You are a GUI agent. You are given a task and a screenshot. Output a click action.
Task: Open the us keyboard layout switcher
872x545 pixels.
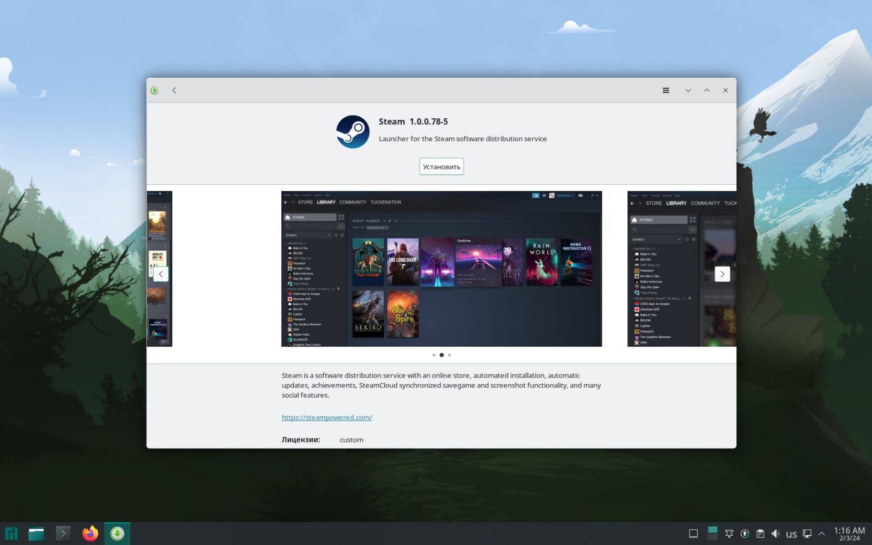point(791,534)
